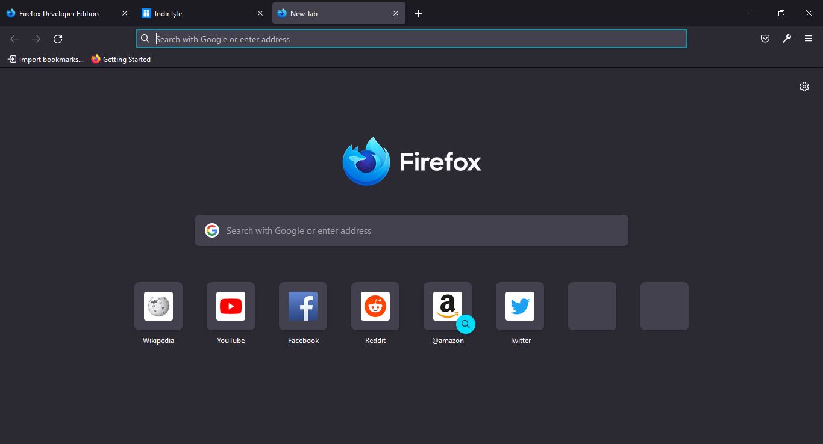Close the Firefox Developer Edition tab

(125, 13)
